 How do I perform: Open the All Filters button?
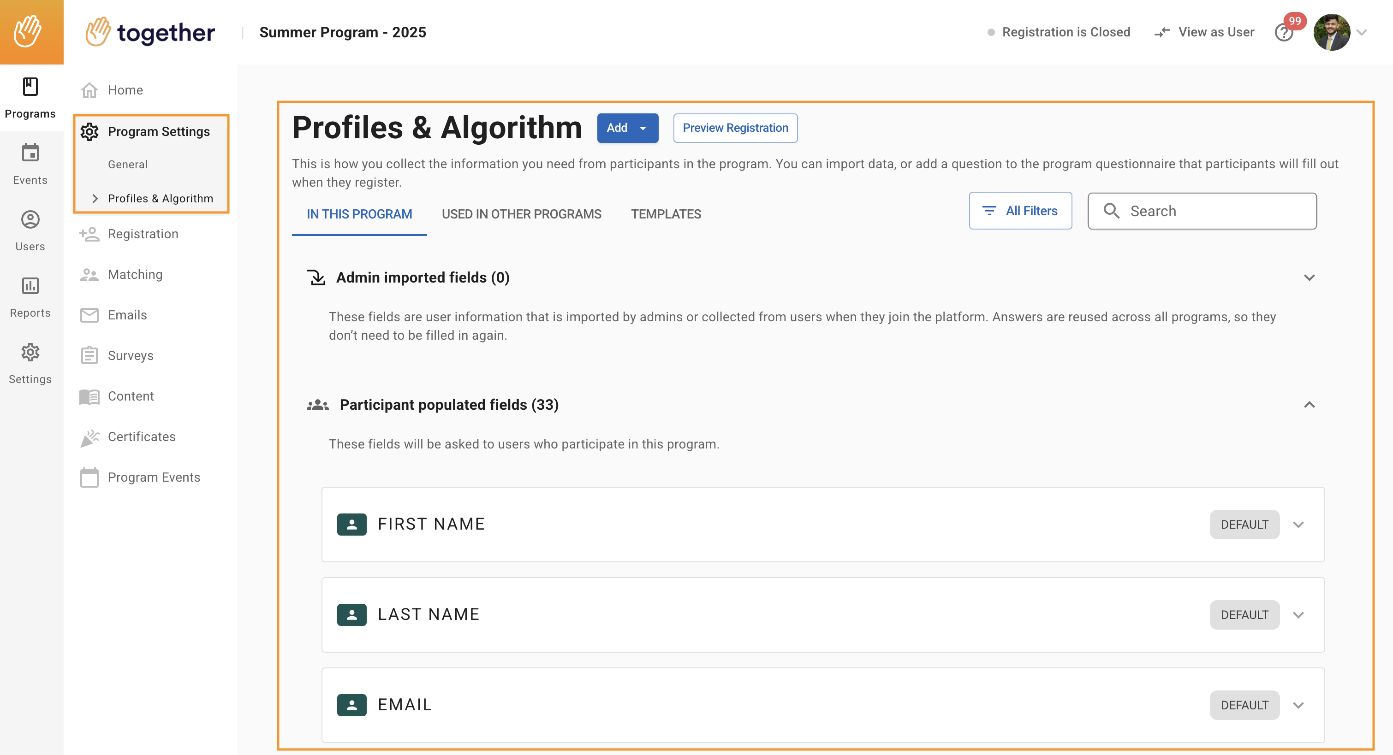click(1020, 211)
